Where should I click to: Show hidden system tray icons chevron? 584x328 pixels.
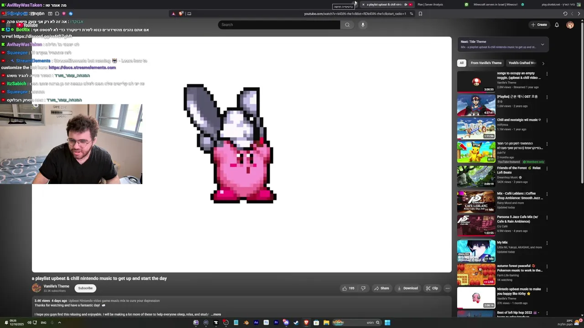pos(59,323)
